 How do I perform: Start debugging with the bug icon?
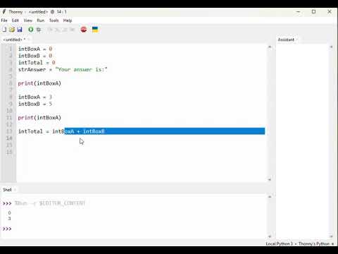[39, 30]
